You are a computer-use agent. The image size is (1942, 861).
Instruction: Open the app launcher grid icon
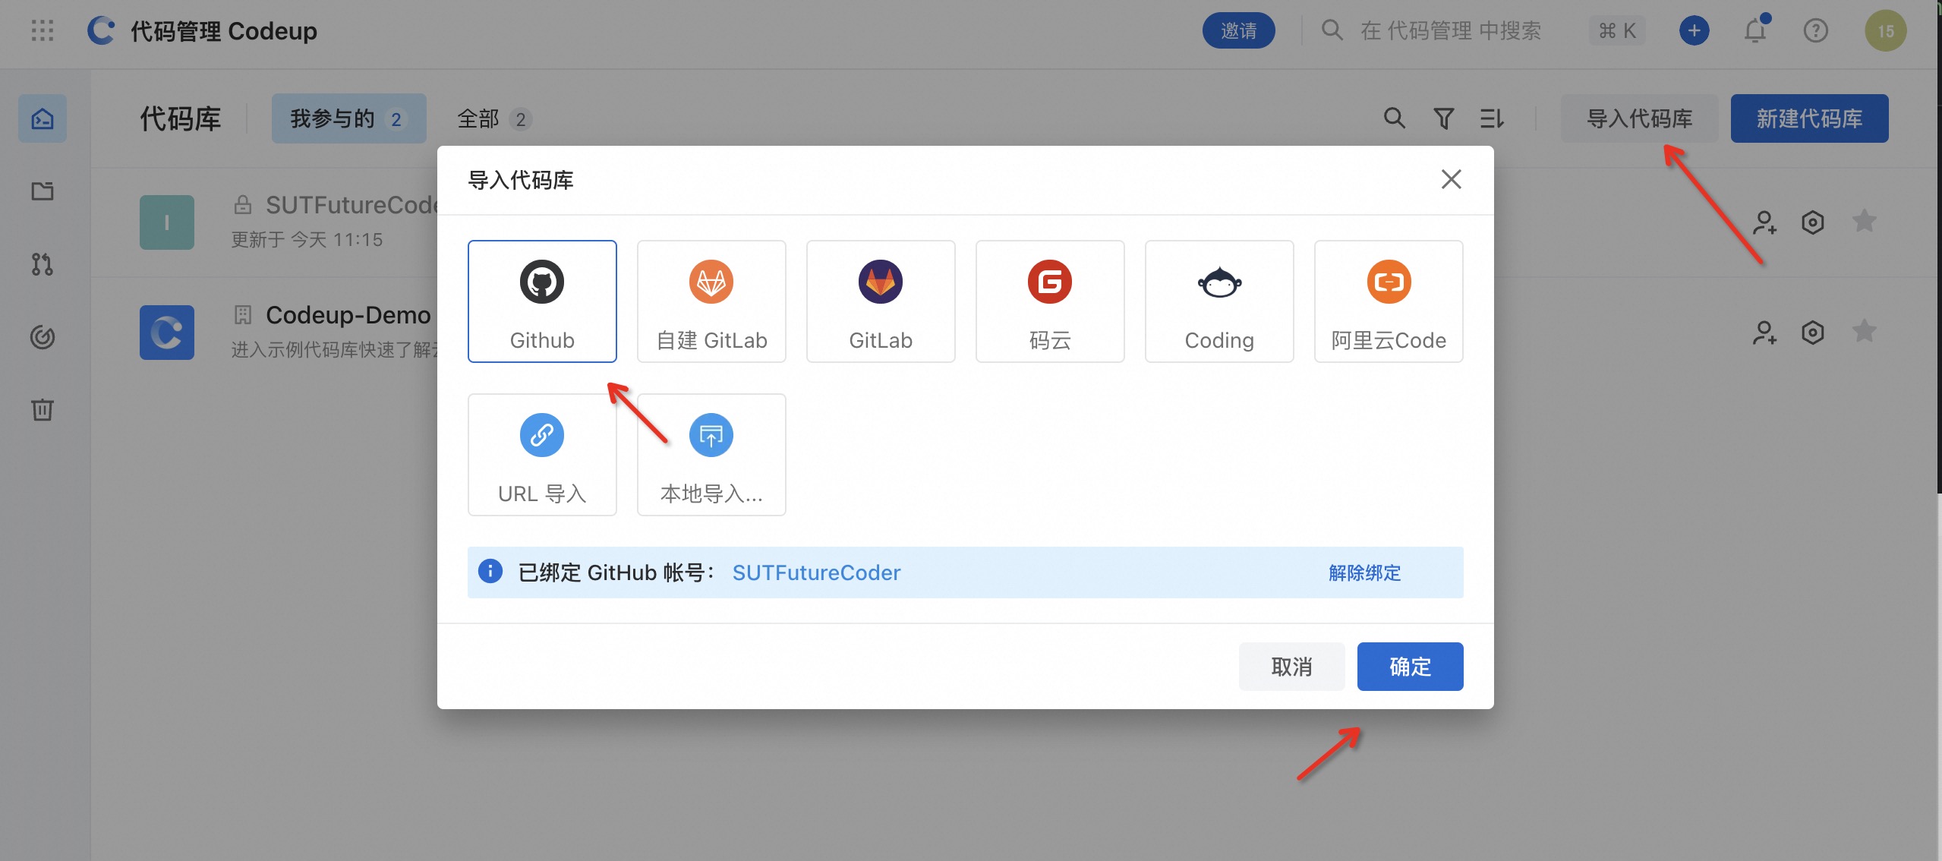click(x=43, y=30)
